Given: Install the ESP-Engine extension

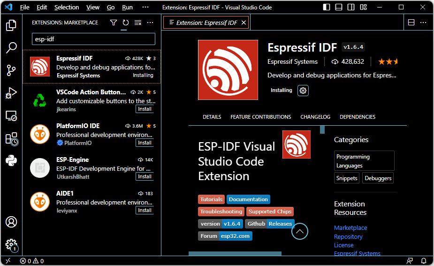Looking at the screenshot, I should pos(145,176).
